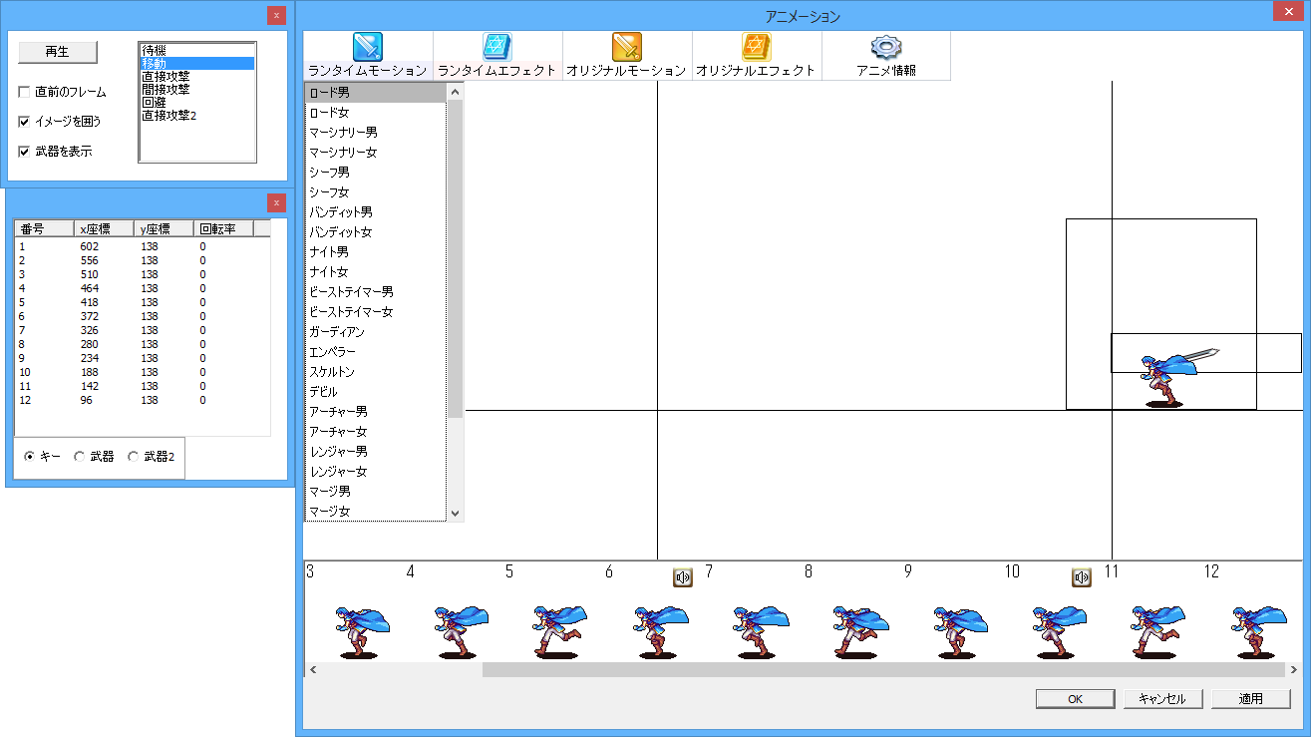Click the sound icon beside frame 7
This screenshot has width=1311, height=737.
click(683, 577)
